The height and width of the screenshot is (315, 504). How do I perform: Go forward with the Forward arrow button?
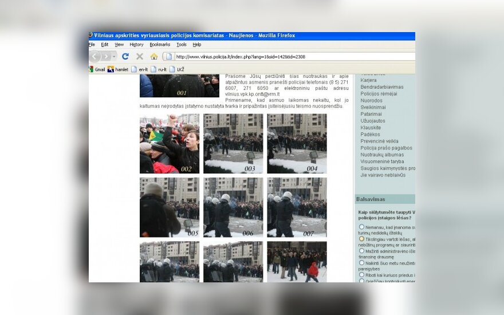(x=106, y=57)
